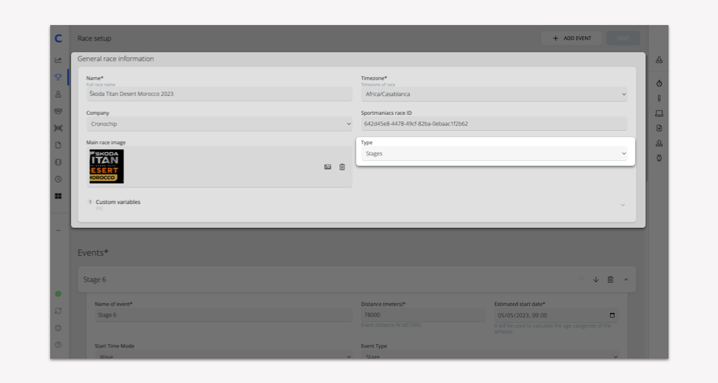Click the green status dot in sidebar
The width and height of the screenshot is (718, 383).
tap(58, 294)
